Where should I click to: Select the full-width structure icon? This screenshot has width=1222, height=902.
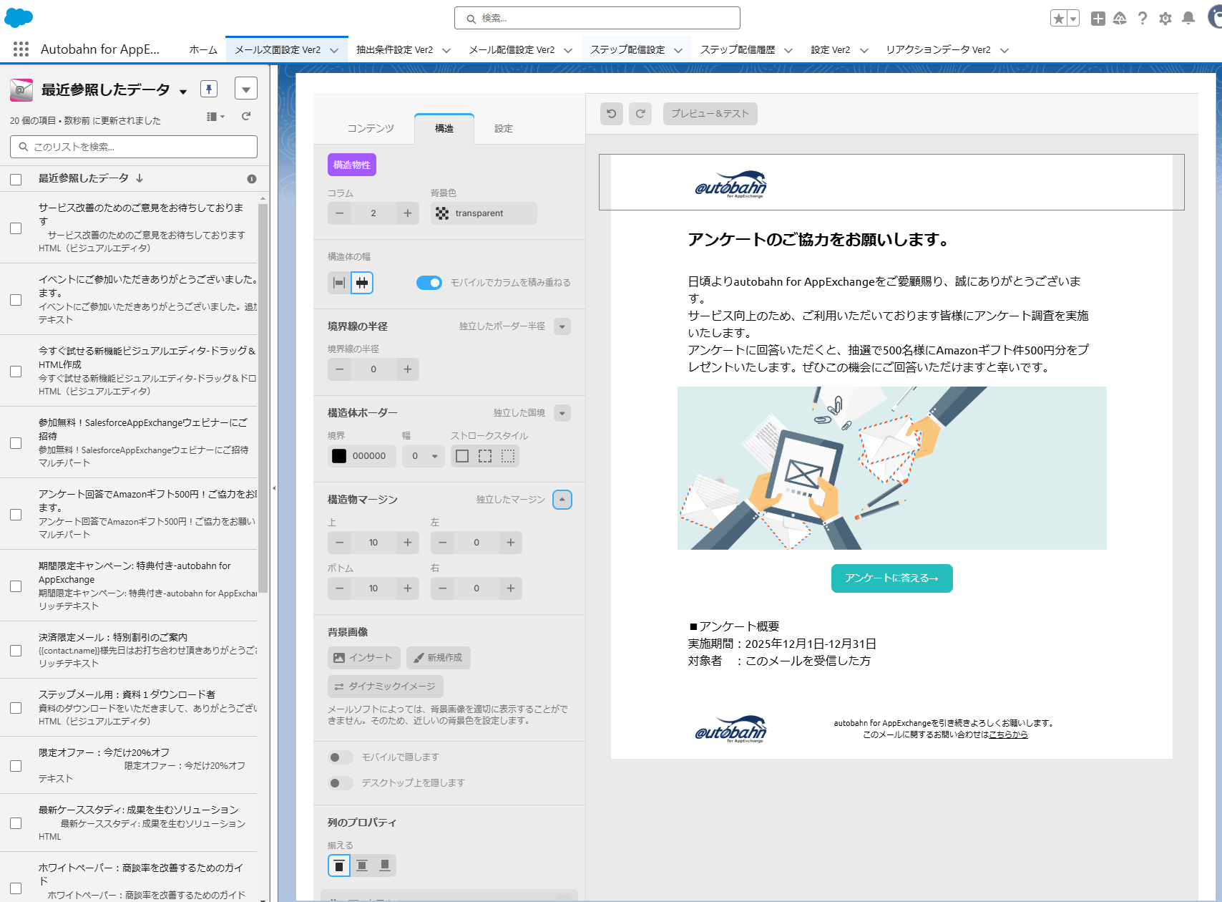339,283
